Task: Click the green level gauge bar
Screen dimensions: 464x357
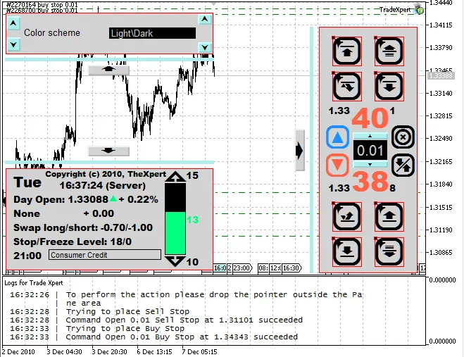Action: (175, 234)
